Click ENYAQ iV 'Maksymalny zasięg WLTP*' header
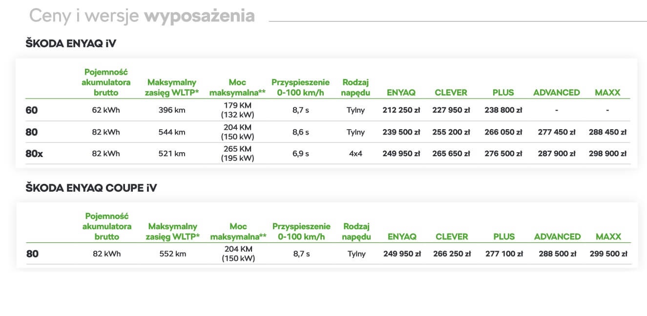The height and width of the screenshot is (316, 647). click(172, 87)
